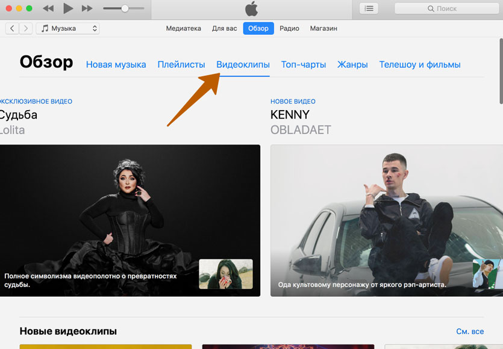Open the Магазин tab
Viewport: 503px width, 349px height.
click(x=323, y=28)
